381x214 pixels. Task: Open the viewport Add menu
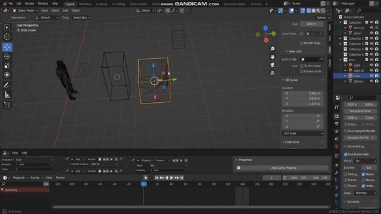65,11
